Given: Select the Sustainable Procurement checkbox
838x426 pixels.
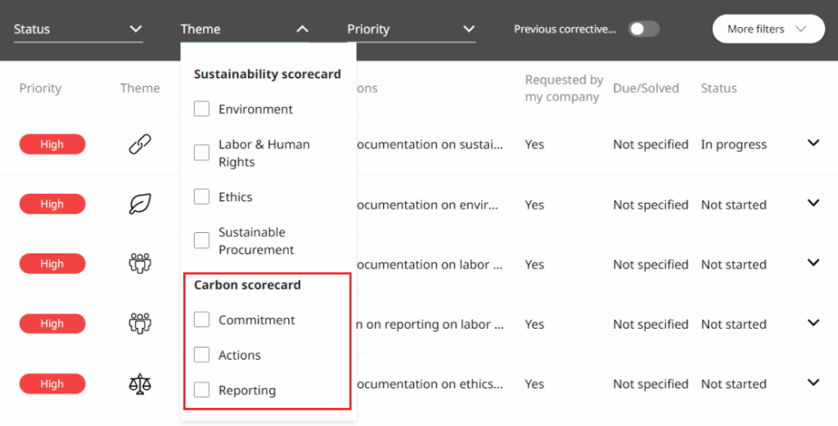Looking at the screenshot, I should 201,240.
